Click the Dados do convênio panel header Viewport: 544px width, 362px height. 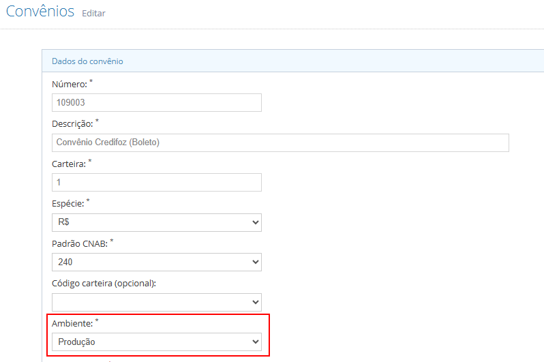(x=293, y=61)
